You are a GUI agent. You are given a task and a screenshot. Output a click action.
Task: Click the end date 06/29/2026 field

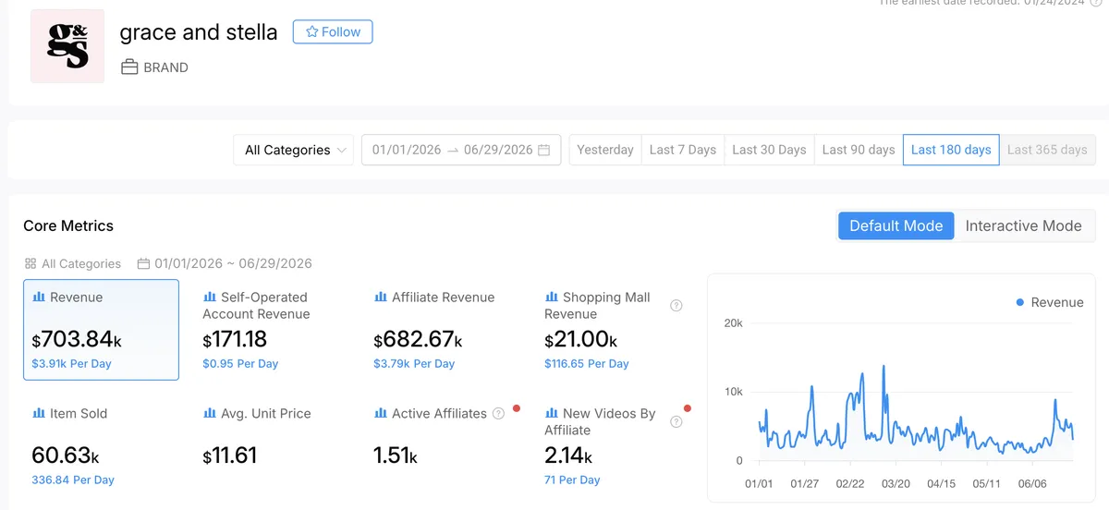point(498,150)
